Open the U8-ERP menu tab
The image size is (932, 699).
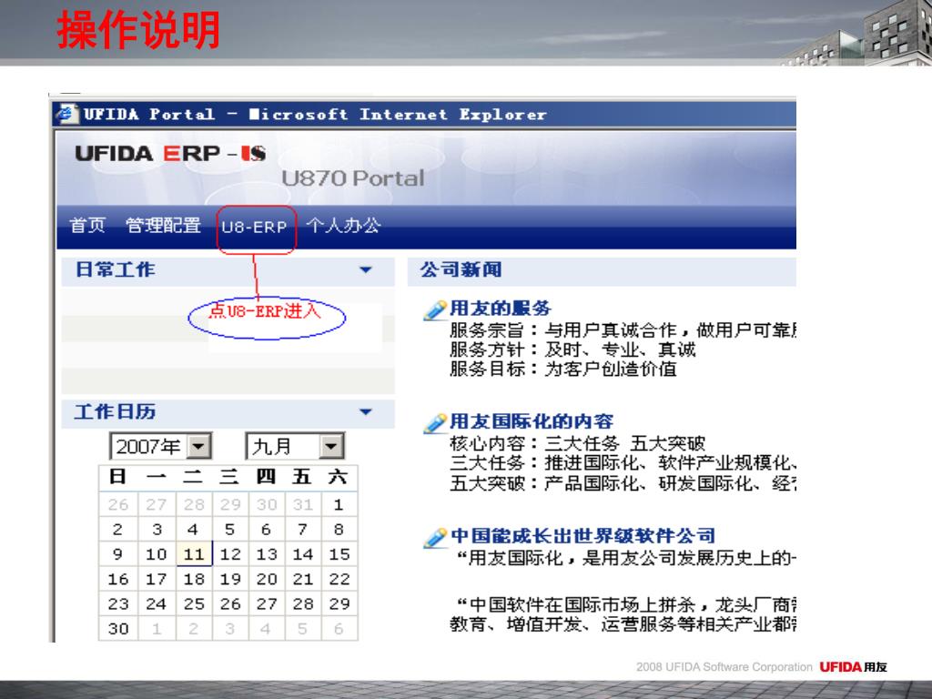pyautogui.click(x=255, y=227)
